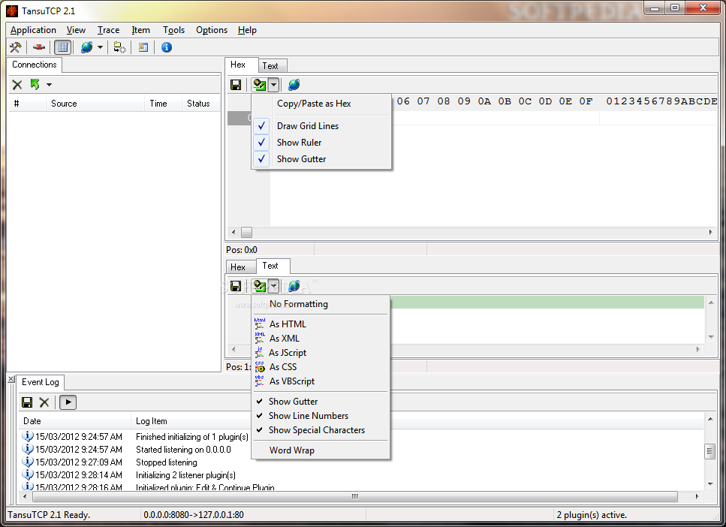Click the red disconnect plug toolbar icon

[39, 47]
